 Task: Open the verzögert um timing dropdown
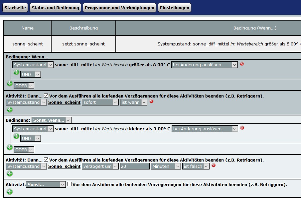click(x=100, y=166)
